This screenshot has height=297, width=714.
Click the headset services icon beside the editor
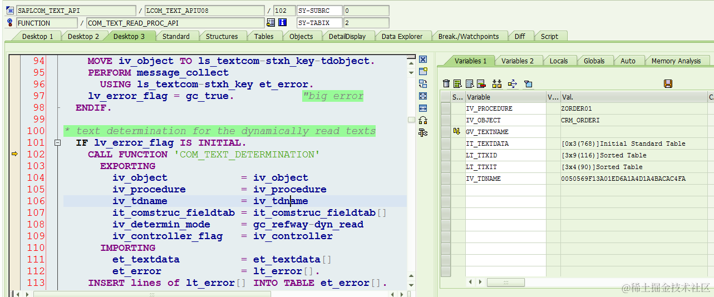423,120
